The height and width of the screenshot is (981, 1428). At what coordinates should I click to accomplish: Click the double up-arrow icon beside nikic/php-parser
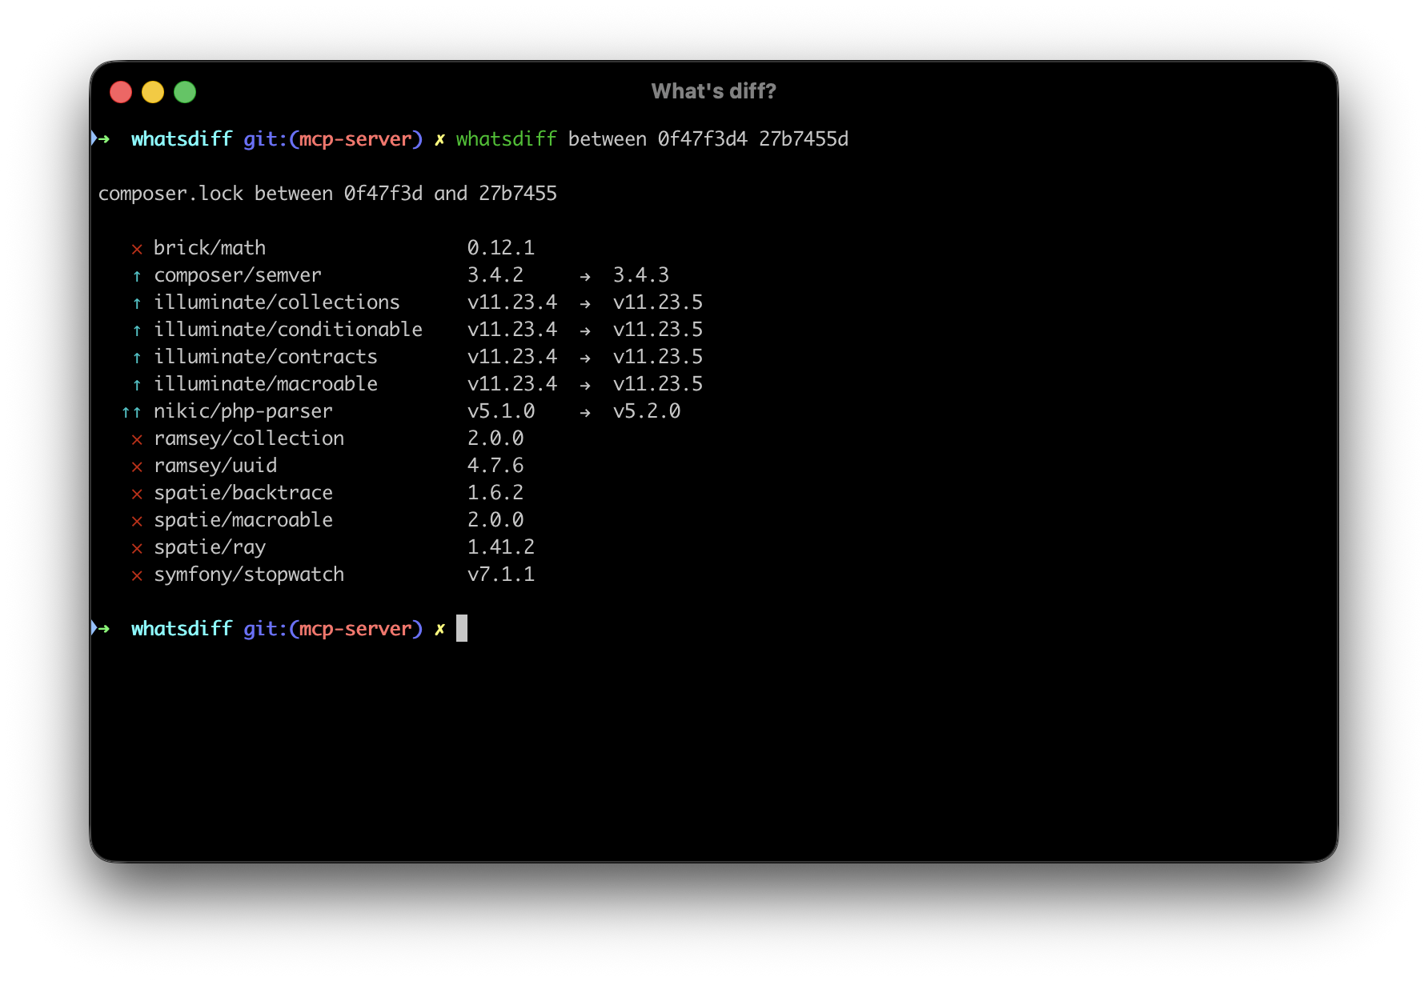[131, 412]
